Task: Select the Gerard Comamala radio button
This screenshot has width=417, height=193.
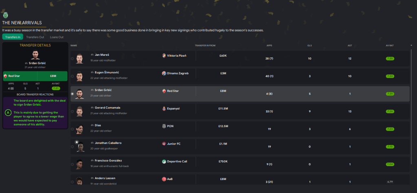Action: (x=73, y=112)
